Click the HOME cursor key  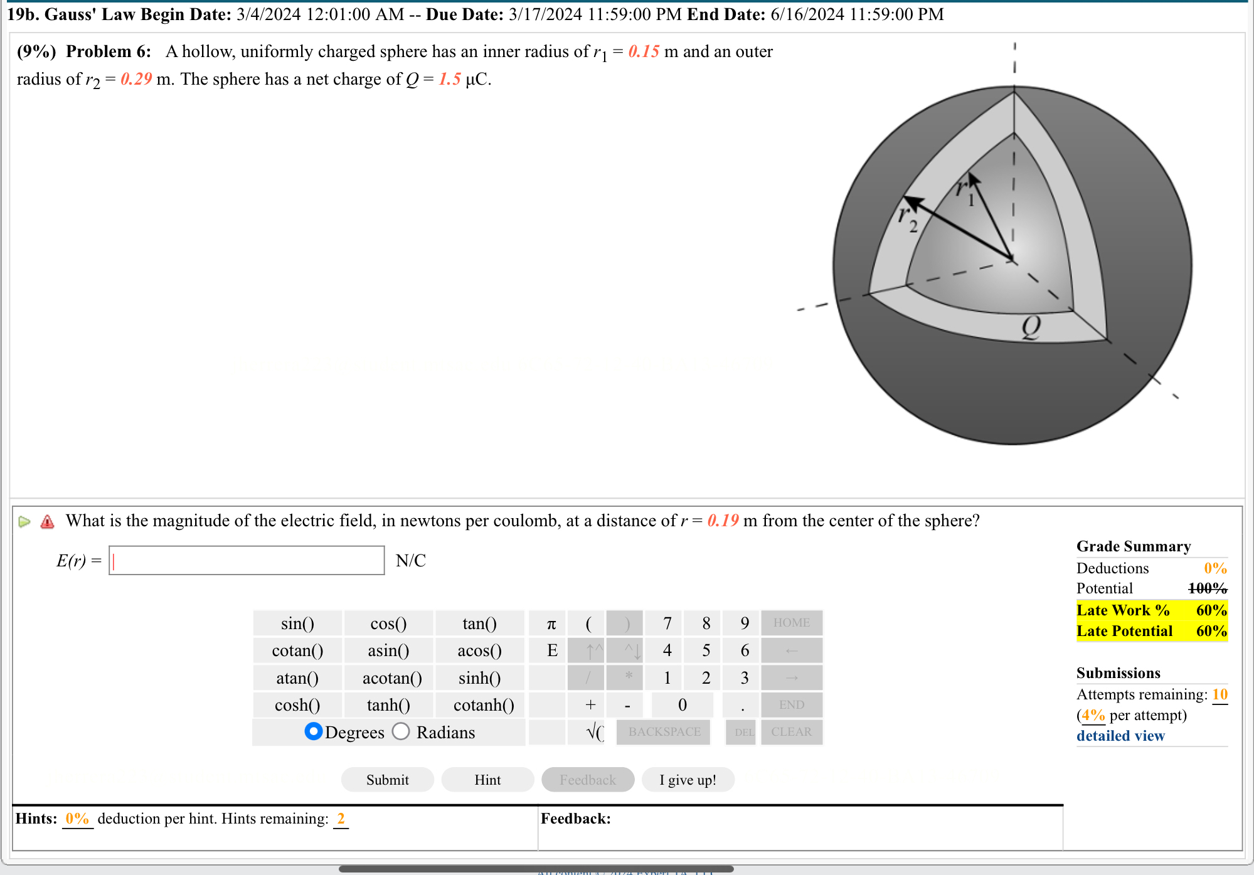pyautogui.click(x=791, y=623)
